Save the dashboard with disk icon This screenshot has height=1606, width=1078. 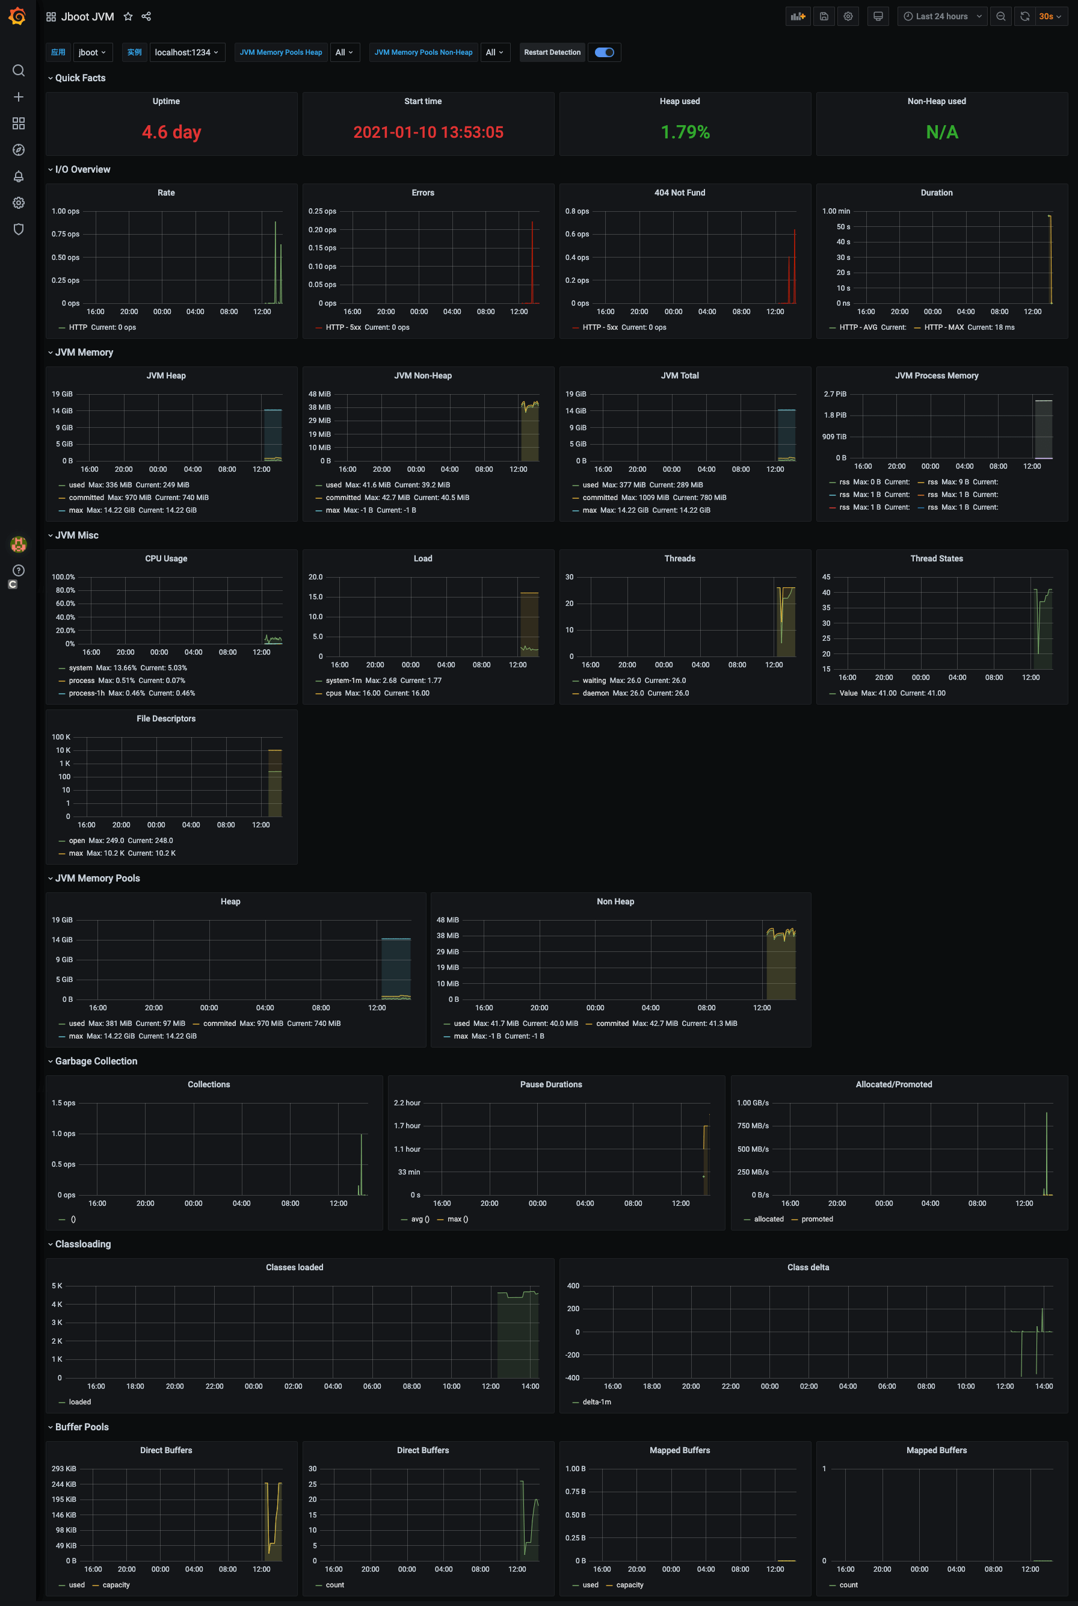pyautogui.click(x=824, y=16)
